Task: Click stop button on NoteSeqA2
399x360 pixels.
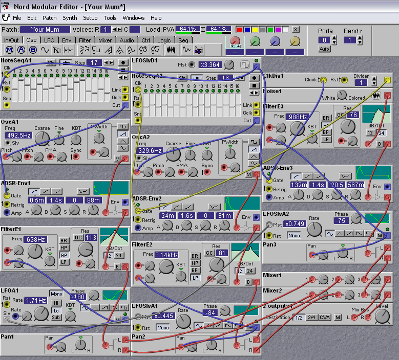Action: pyautogui.click(x=254, y=85)
